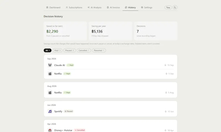The width and height of the screenshot is (221, 132).
Task: Click the Spotify music note icon
Action: [x=50, y=112]
